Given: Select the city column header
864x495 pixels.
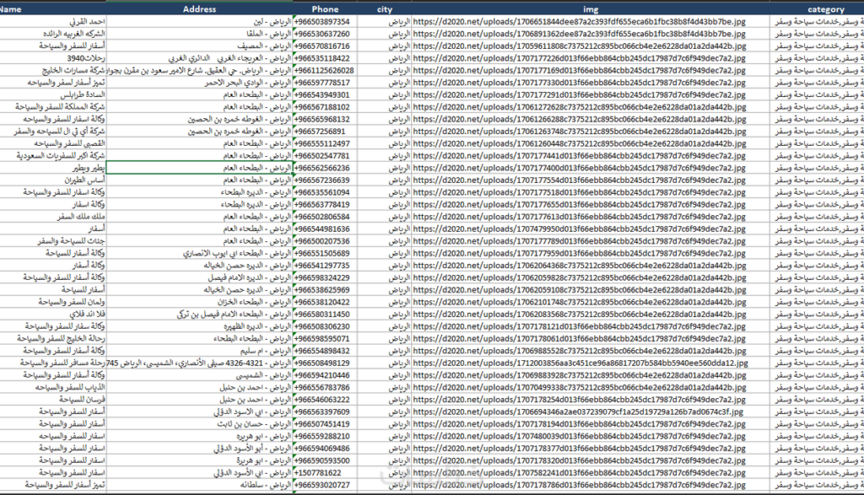Looking at the screenshot, I should (384, 8).
